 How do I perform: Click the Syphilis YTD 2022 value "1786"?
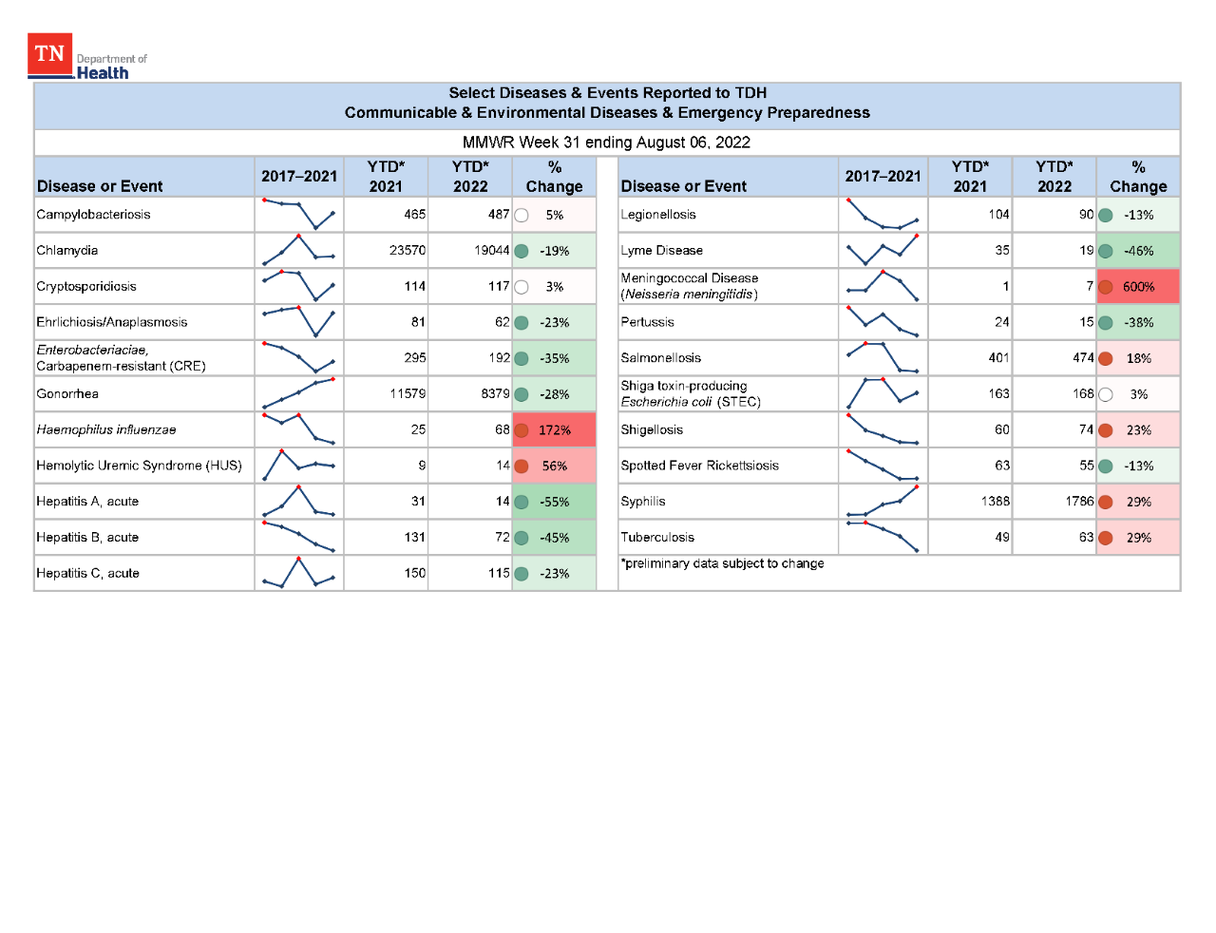coord(1080,502)
